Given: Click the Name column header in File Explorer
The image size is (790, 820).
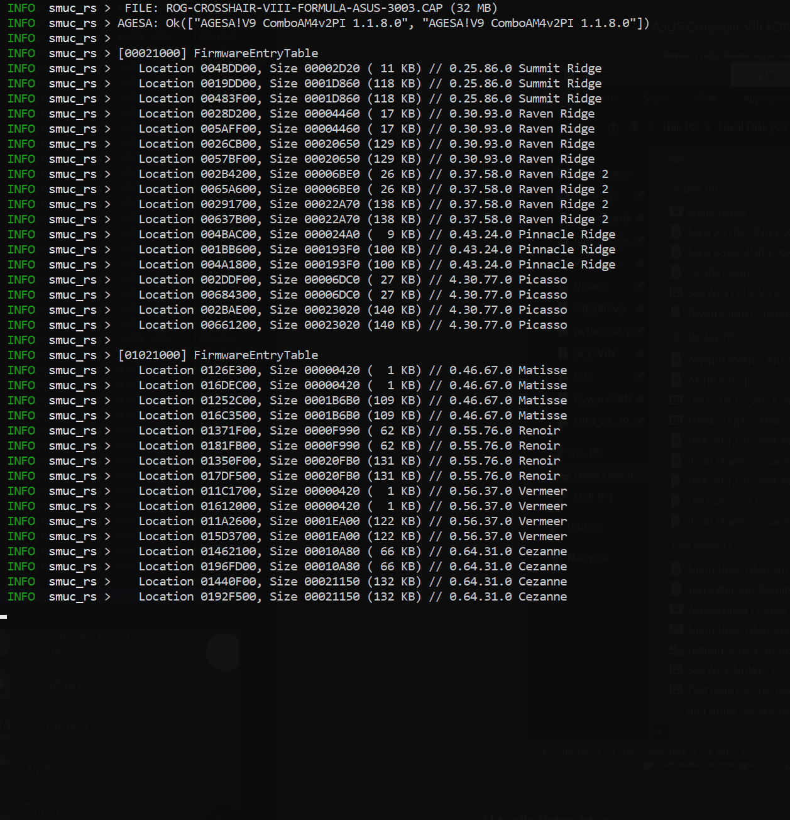Looking at the screenshot, I should (683, 160).
